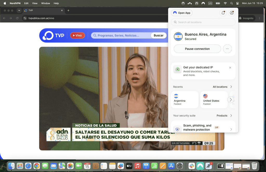Close the TVP browser tab
The height and width of the screenshot is (172, 266).
pos(62,11)
